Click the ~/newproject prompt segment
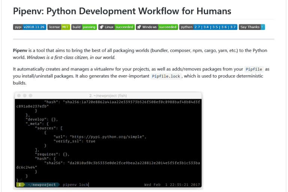This screenshot has width=288, height=192. pyautogui.click(x=42, y=185)
